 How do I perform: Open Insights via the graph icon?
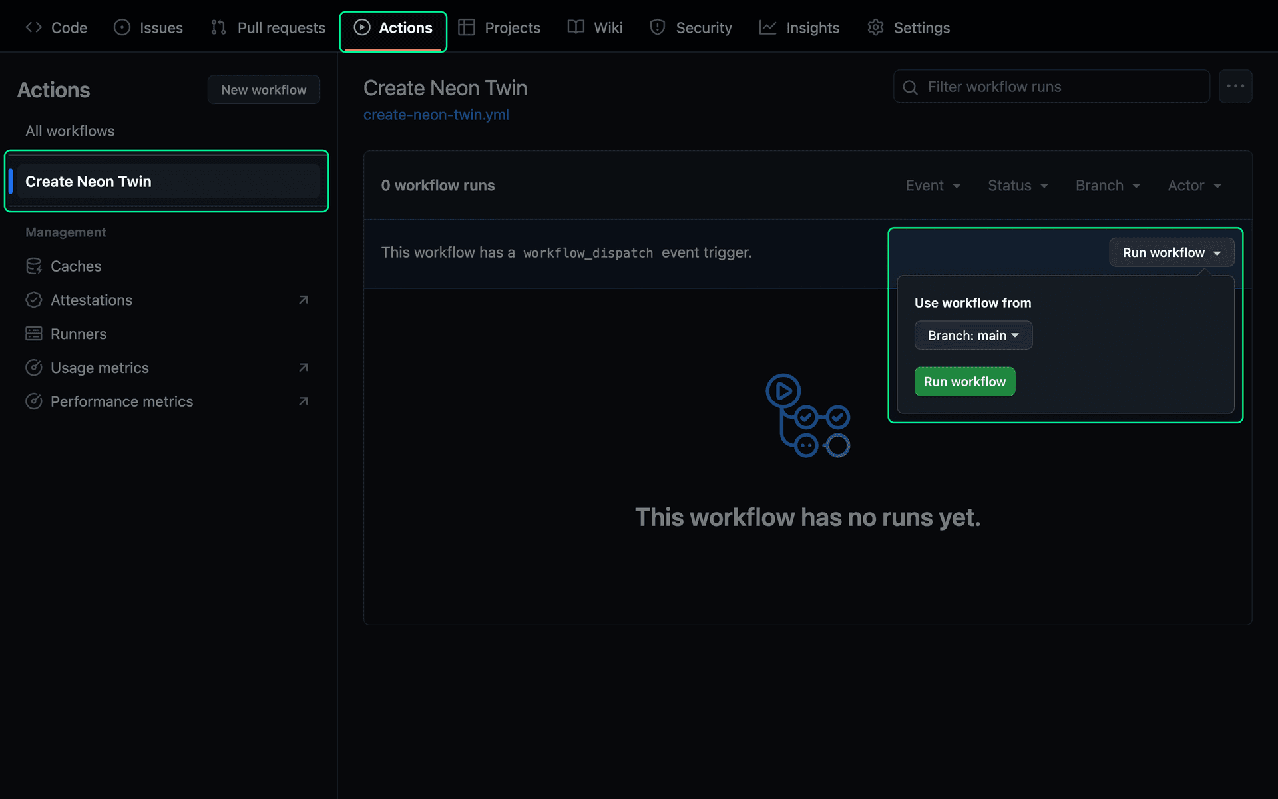point(768,27)
